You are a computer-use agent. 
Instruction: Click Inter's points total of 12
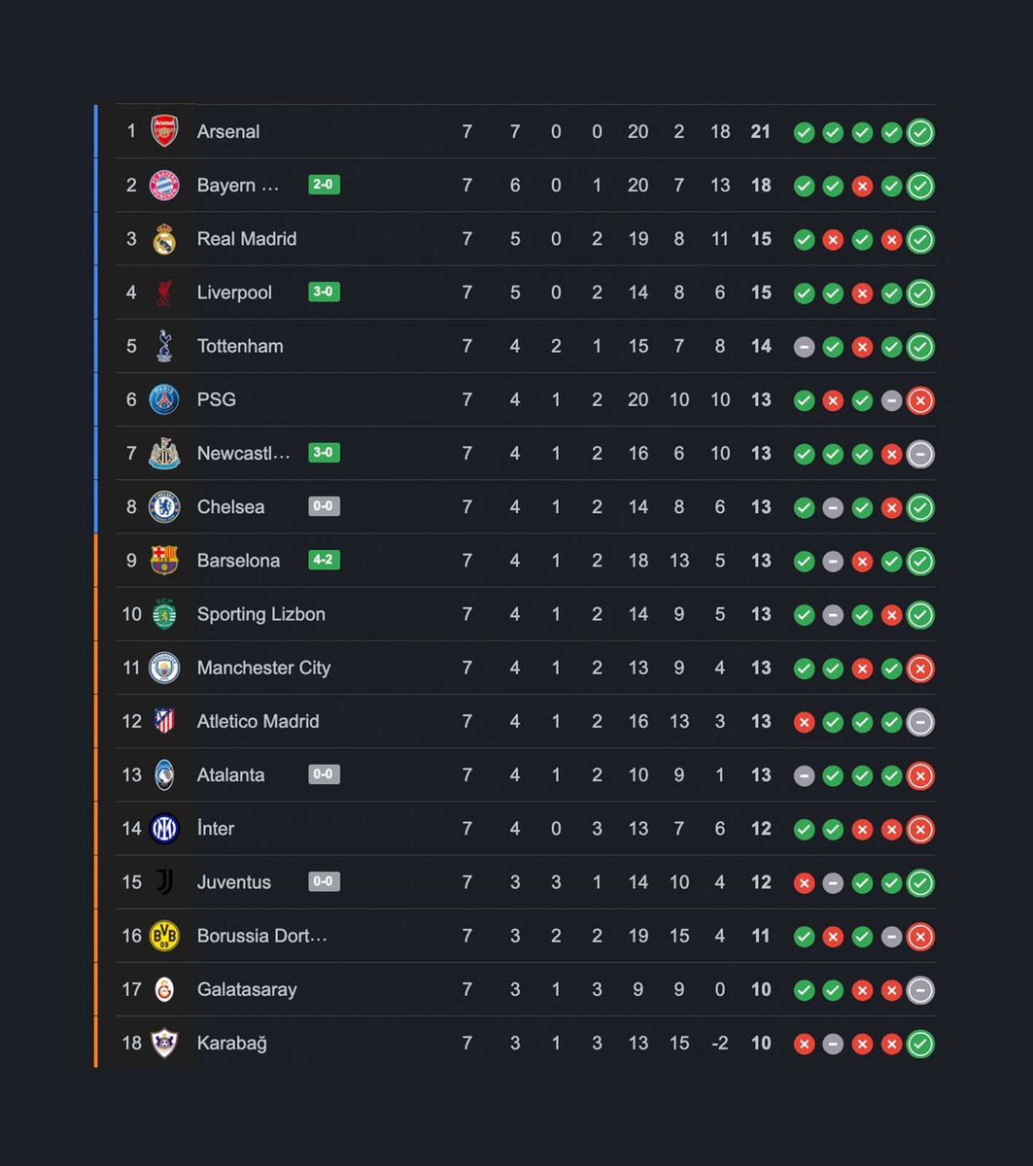click(x=761, y=829)
